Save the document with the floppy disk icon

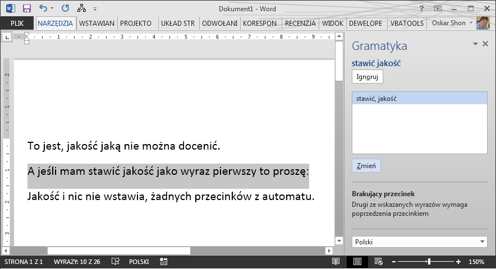click(x=27, y=8)
